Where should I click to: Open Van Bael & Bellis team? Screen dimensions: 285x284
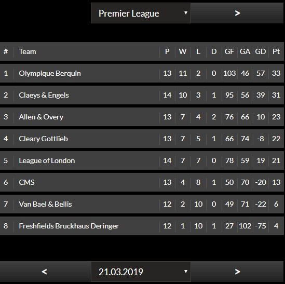coord(45,204)
